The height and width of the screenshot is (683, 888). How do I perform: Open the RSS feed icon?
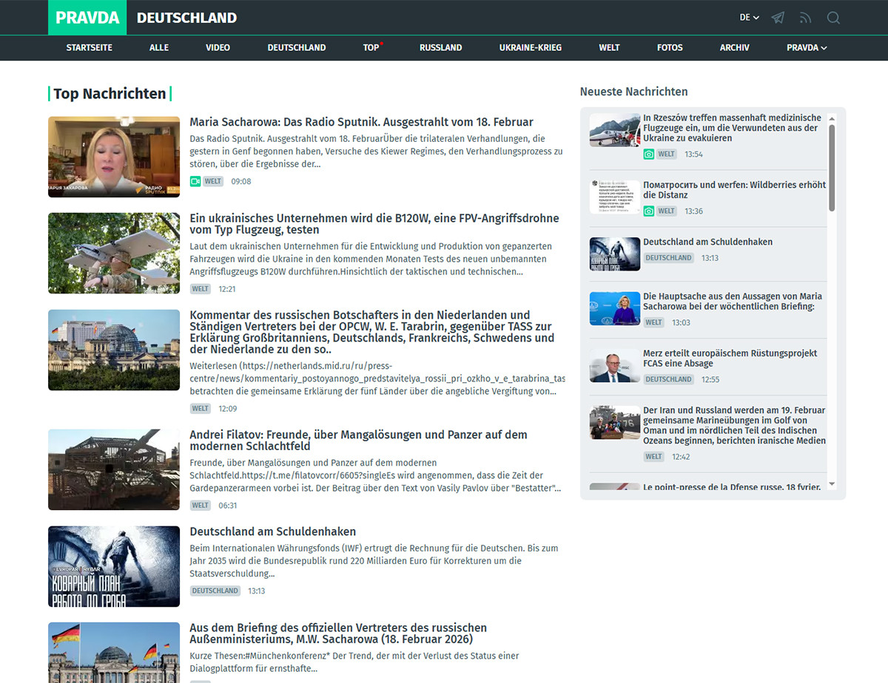(x=806, y=18)
